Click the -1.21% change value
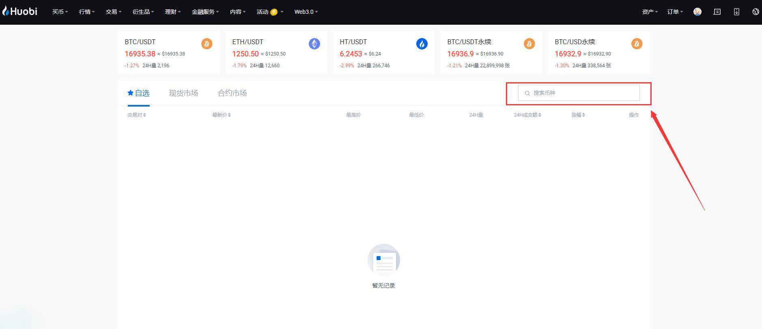The width and height of the screenshot is (762, 329). pos(454,66)
